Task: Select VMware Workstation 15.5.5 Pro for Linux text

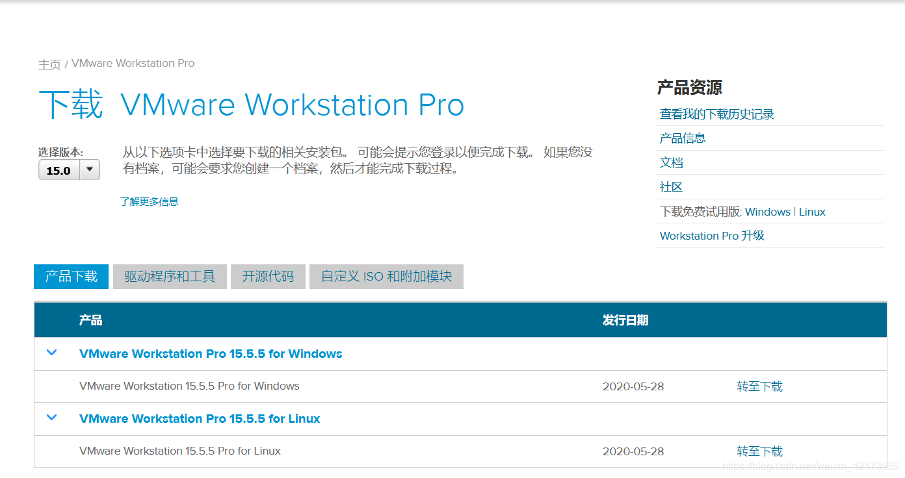Action: tap(180, 451)
